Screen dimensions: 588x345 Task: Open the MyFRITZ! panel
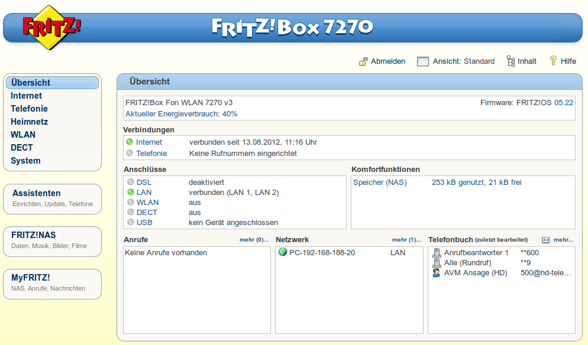click(x=30, y=277)
